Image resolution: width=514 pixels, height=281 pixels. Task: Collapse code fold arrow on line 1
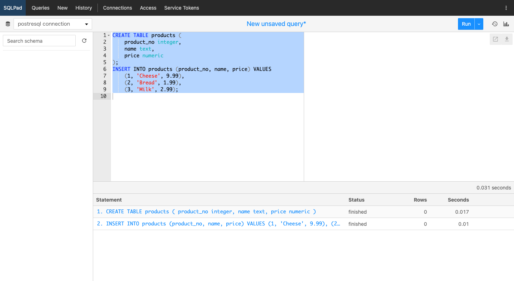(109, 35)
